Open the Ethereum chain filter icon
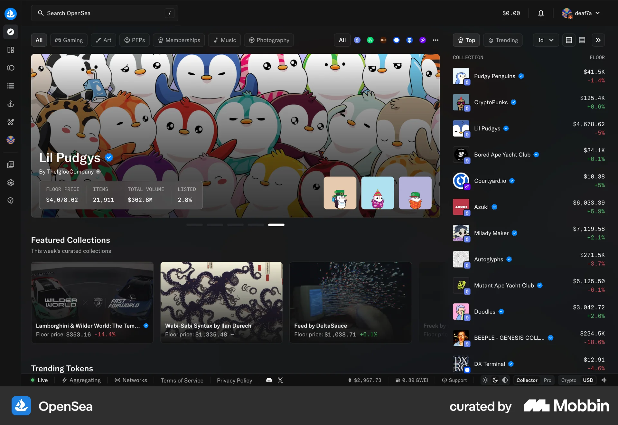This screenshot has height=425, width=618. click(357, 40)
